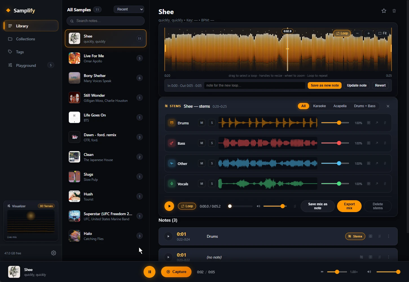Select the Karaoke stems preset
The width and height of the screenshot is (409, 282).
(x=319, y=106)
